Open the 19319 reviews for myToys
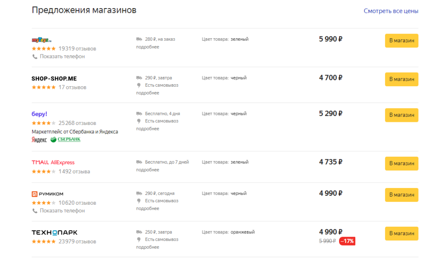The height and width of the screenshot is (258, 440). click(77, 49)
